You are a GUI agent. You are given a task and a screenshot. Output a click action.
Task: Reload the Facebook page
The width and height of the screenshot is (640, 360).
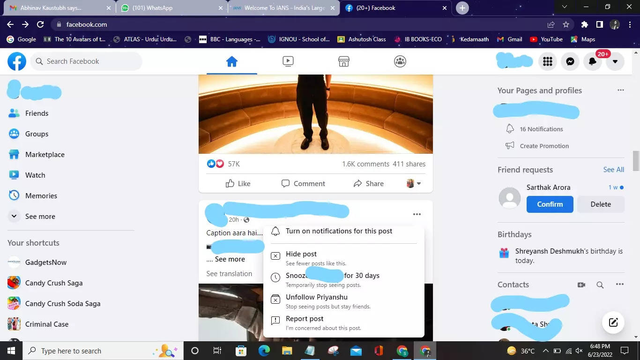click(x=40, y=24)
